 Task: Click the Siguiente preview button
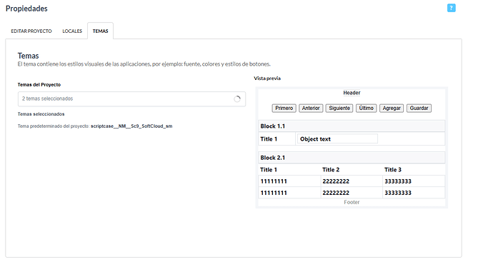click(x=339, y=108)
